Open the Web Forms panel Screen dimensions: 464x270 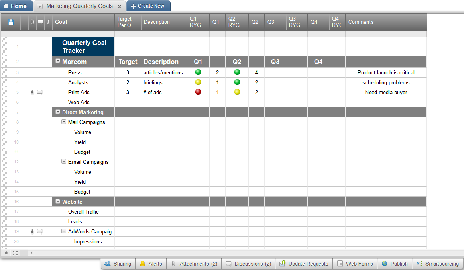coord(355,264)
